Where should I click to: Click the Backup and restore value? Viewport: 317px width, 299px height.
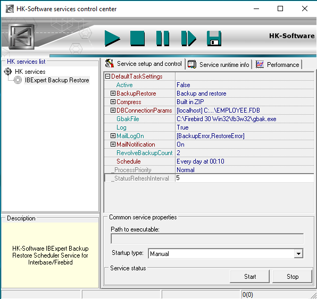pyautogui.click(x=202, y=93)
